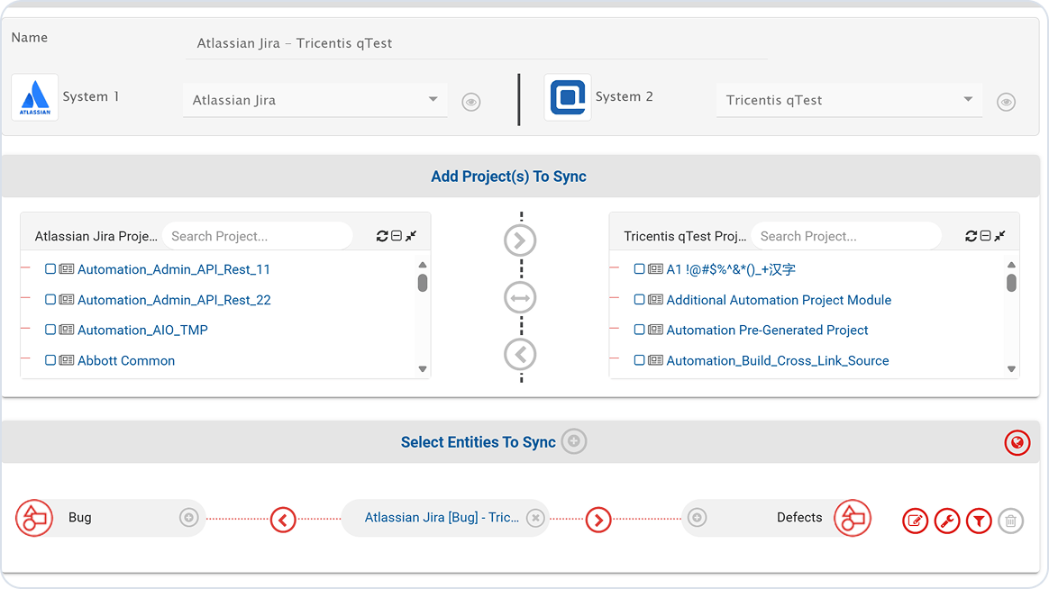The width and height of the screenshot is (1049, 589).
Task: Add entity with plus icon beside Select Entities To Sync
Action: point(574,441)
